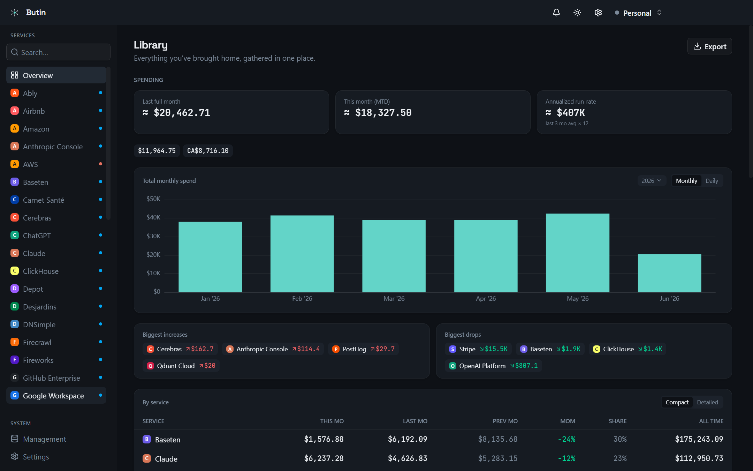Screen dimensions: 753x471
Task: Click the Jun '26 spend bar
Action: [669, 273]
